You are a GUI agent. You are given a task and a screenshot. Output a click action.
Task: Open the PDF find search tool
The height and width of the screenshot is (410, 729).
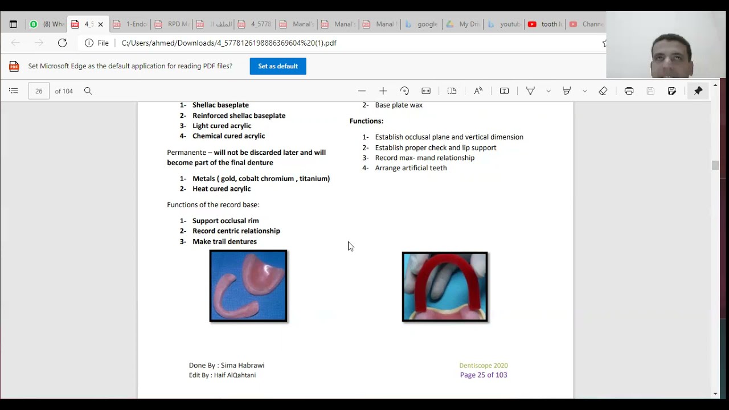88,91
